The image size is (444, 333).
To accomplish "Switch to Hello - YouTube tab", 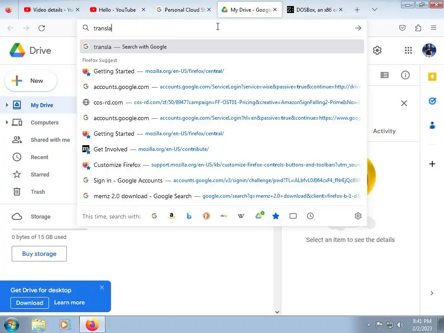I will click(x=117, y=10).
